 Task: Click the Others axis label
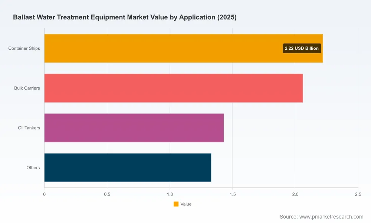click(x=33, y=168)
